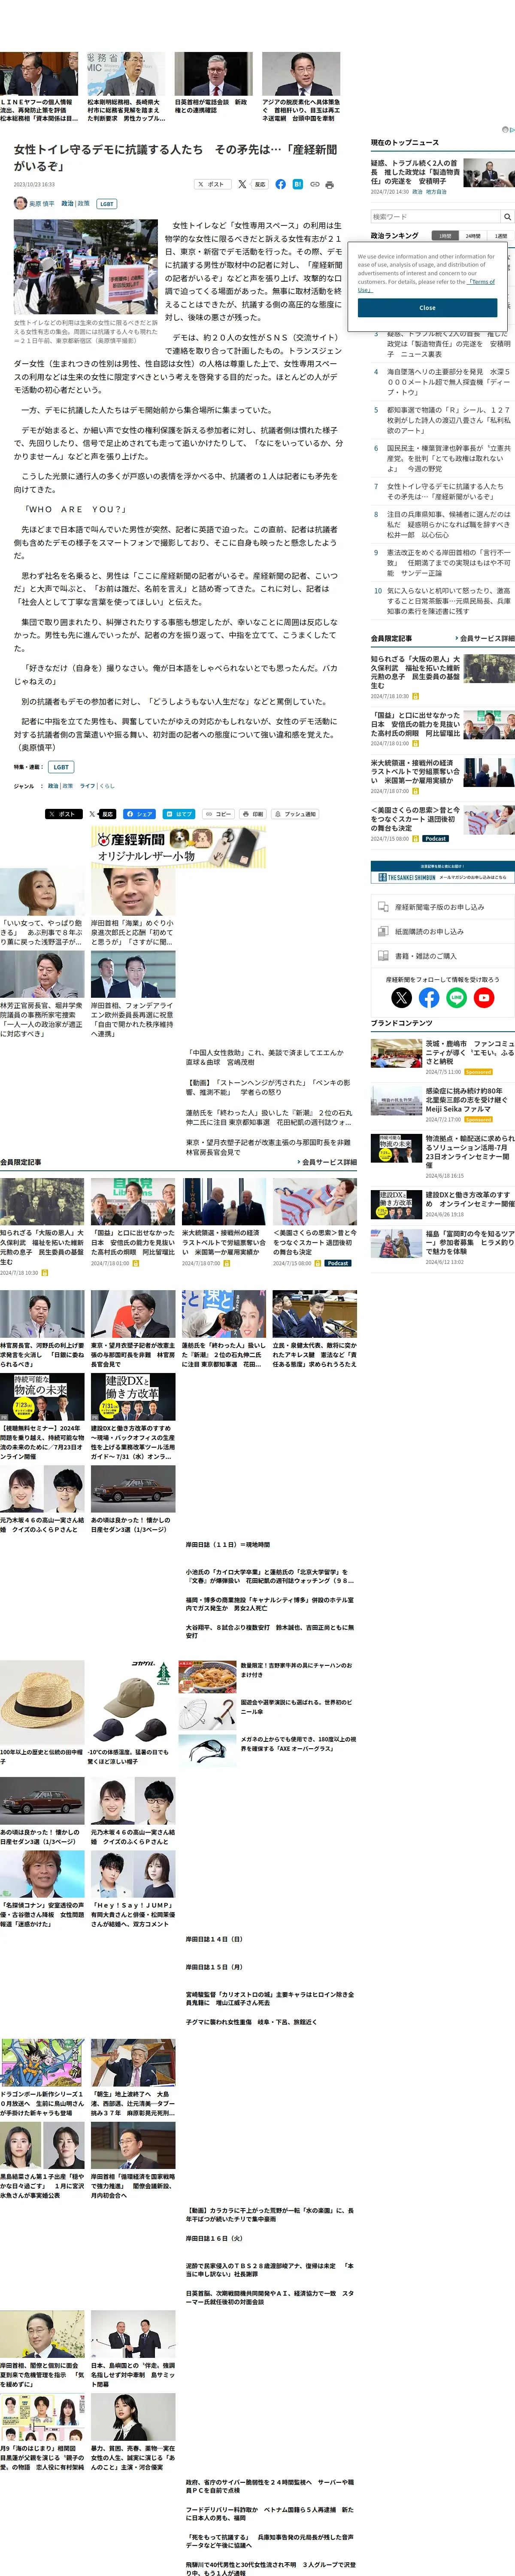
Task: Open 会員サービス詳細 link in sidebar
Action: (x=486, y=638)
